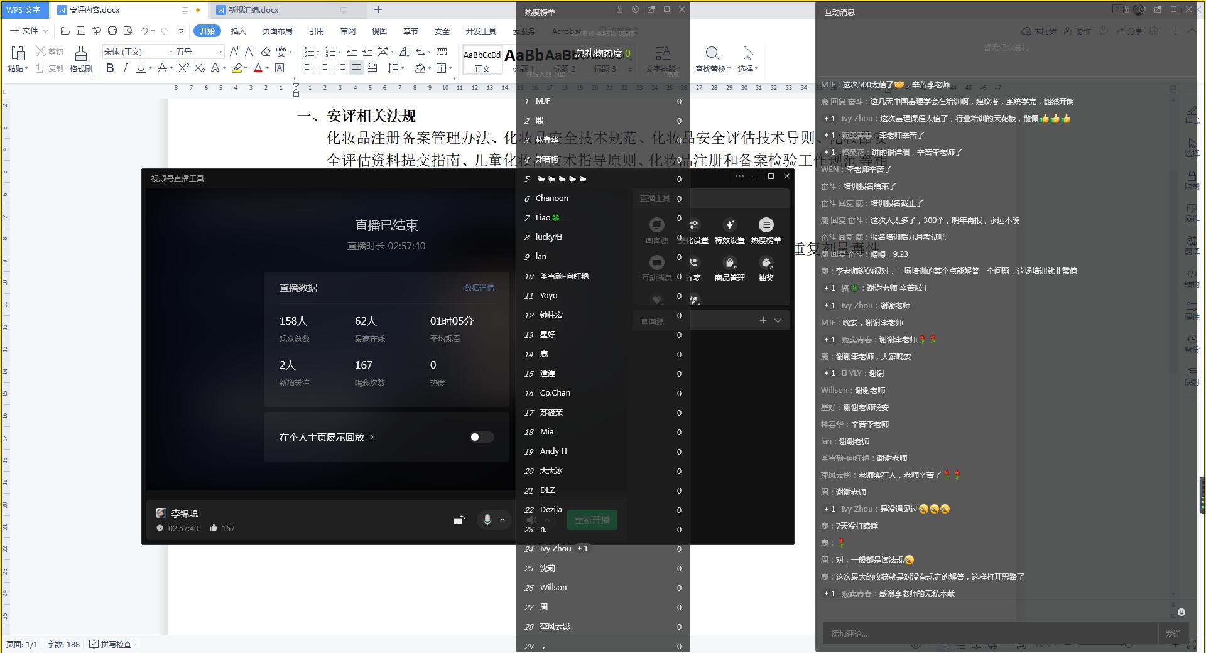Click the clear formatting eraser icon

click(x=265, y=51)
